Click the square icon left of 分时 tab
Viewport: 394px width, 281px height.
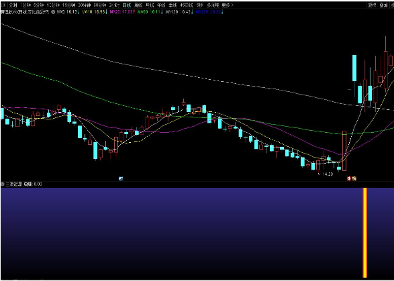[4, 5]
